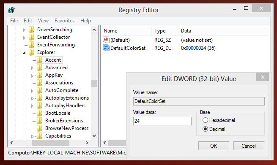
Task: Open the Edit menu
Action: click(28, 21)
